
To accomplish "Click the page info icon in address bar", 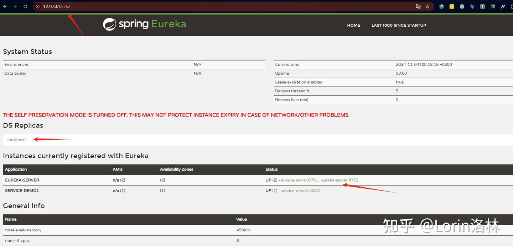I will click(37, 6).
